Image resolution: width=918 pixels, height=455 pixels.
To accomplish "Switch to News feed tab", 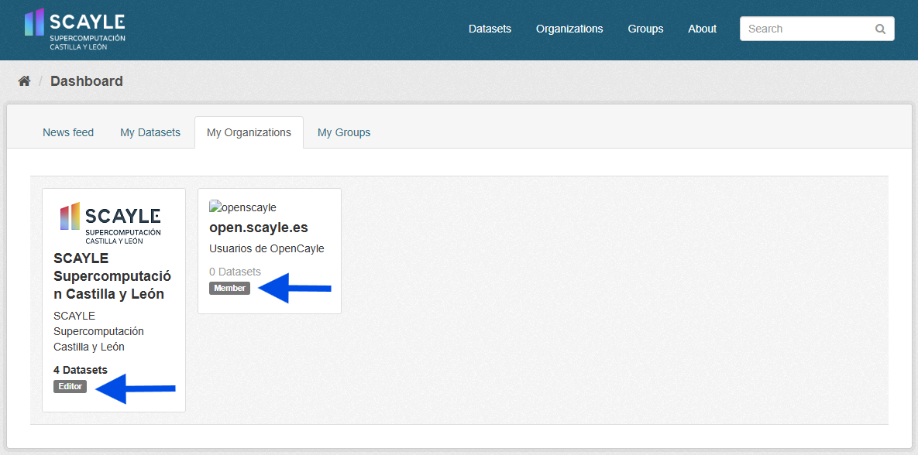I will point(68,133).
